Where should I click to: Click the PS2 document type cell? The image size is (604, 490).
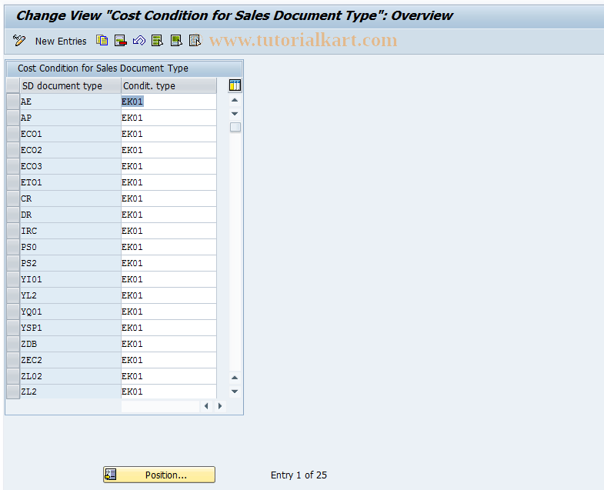click(70, 264)
